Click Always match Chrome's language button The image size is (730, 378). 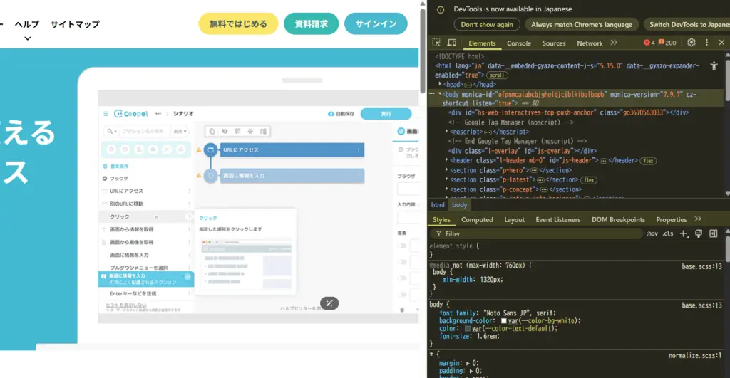[582, 25]
